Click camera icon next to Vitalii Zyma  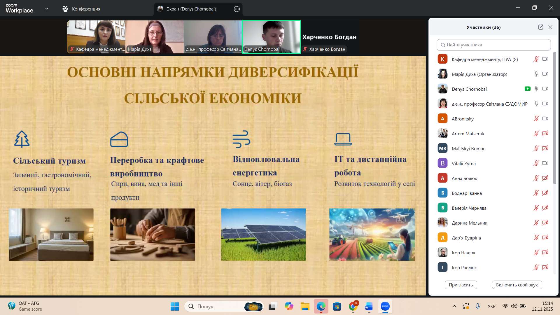545,163
